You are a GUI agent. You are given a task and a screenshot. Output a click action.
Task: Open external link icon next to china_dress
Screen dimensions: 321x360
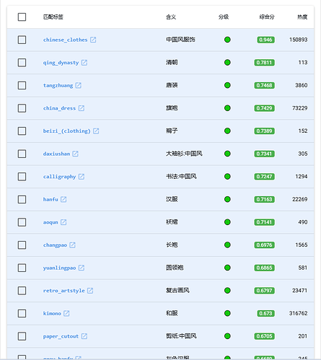click(82, 108)
